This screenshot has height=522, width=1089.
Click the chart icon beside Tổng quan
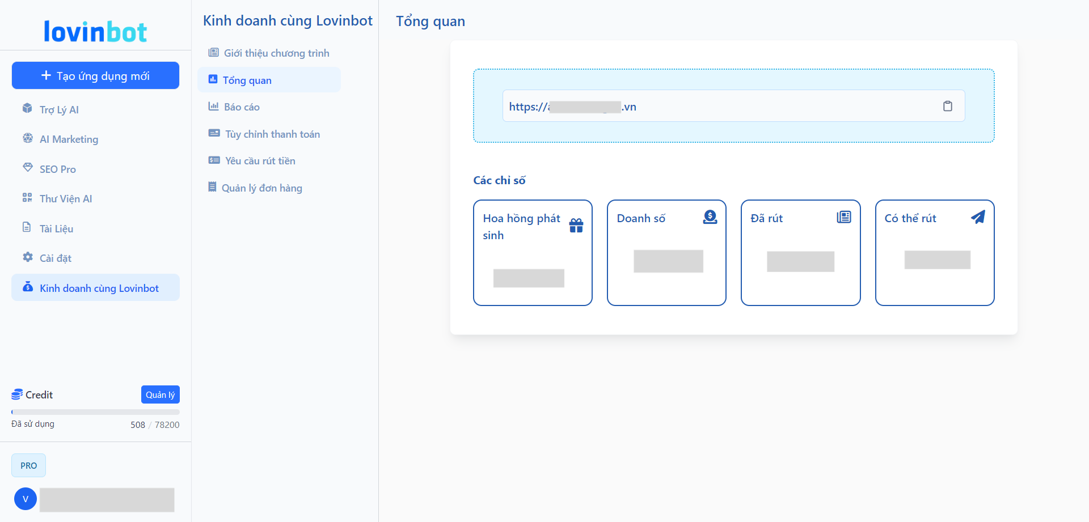213,79
